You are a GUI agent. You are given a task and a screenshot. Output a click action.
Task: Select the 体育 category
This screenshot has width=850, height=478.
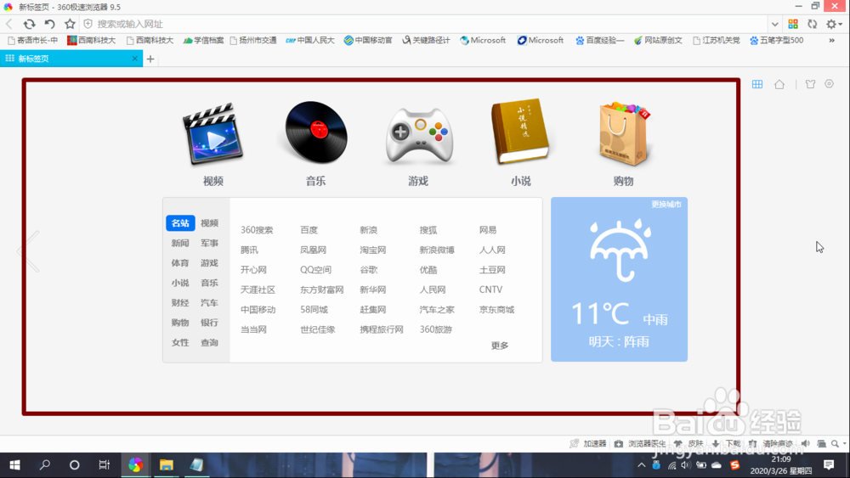point(180,263)
